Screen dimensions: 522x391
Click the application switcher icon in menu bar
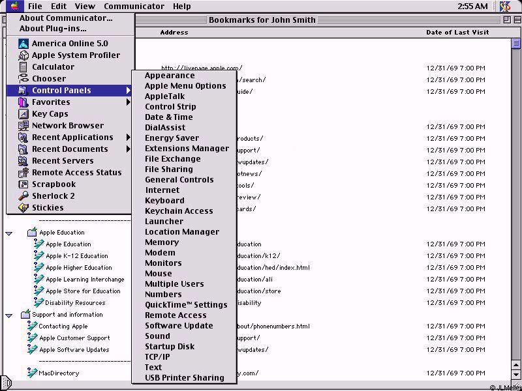click(x=504, y=7)
